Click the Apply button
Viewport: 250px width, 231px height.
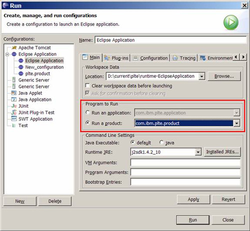[193, 199]
